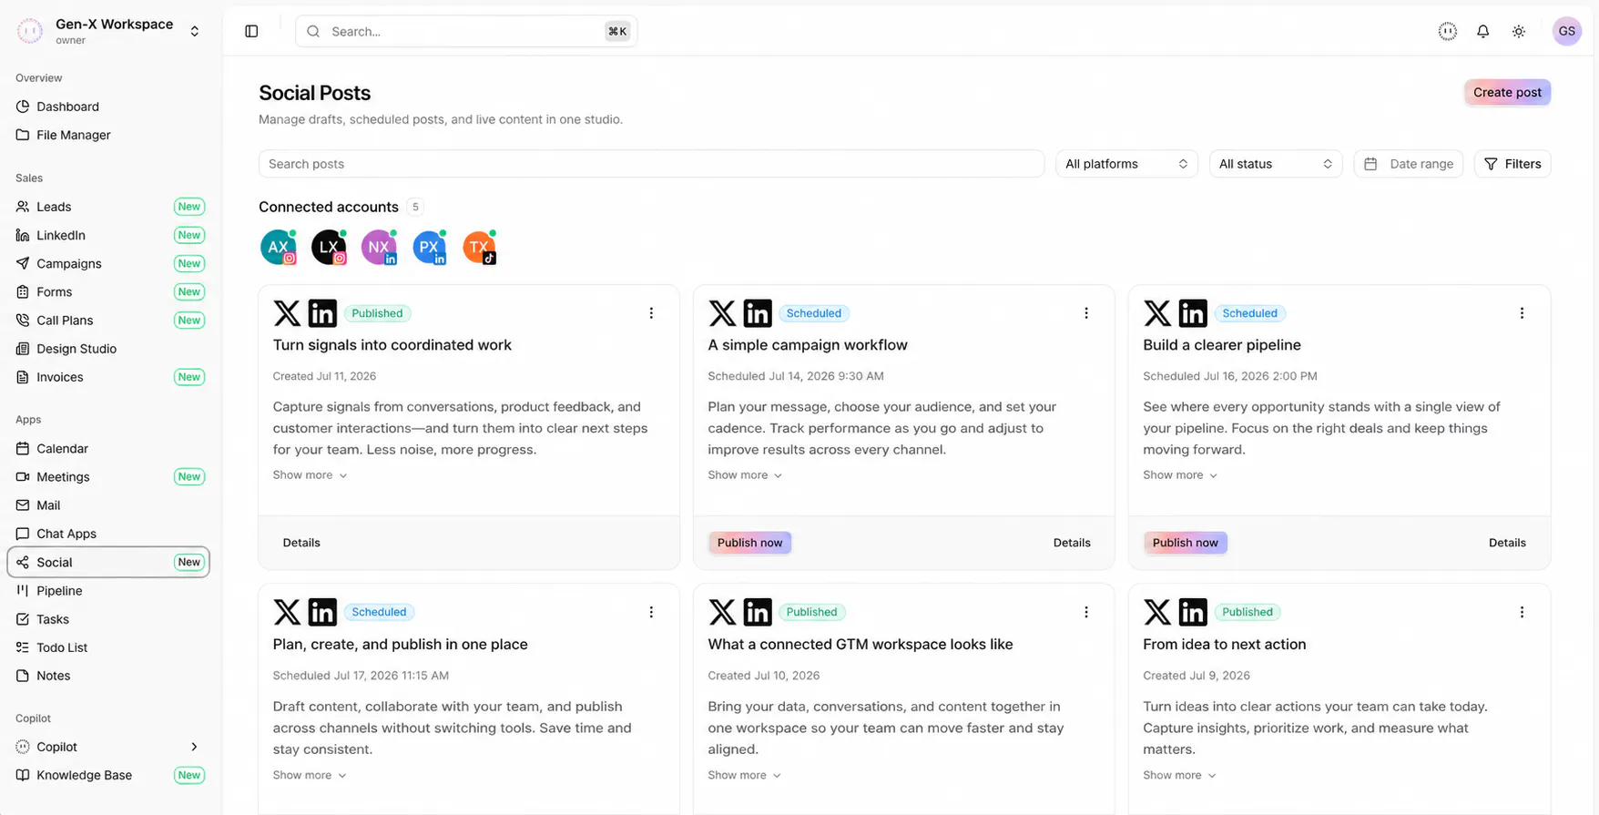This screenshot has height=815, width=1599.
Task: Click X icon on 'Turn signals into coordinated work'
Action: pyautogui.click(x=287, y=313)
